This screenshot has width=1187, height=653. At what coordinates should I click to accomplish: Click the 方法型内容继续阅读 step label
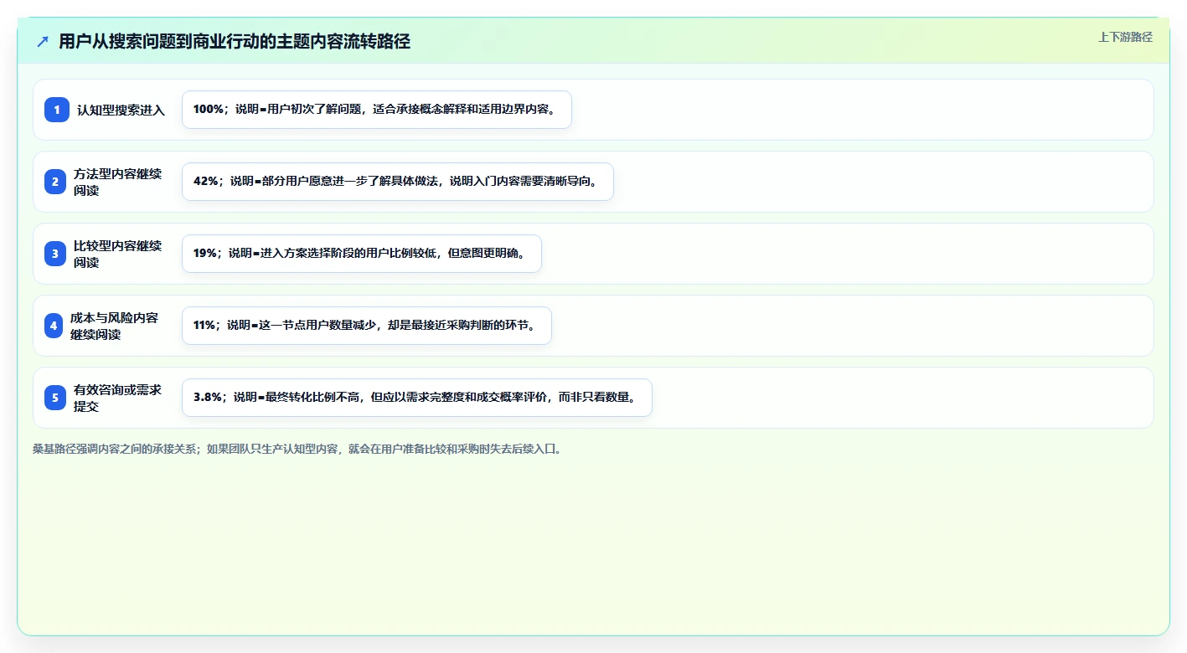[x=117, y=182]
